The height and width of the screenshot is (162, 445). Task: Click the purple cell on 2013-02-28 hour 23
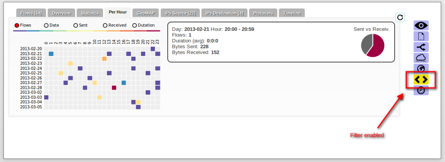[157, 87]
